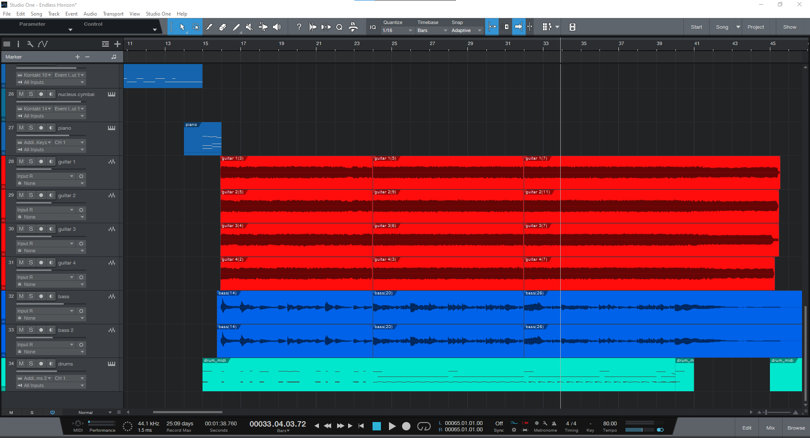The image size is (810, 438).
Task: Click the horizontal timeline scrollbar
Action: pos(187,412)
